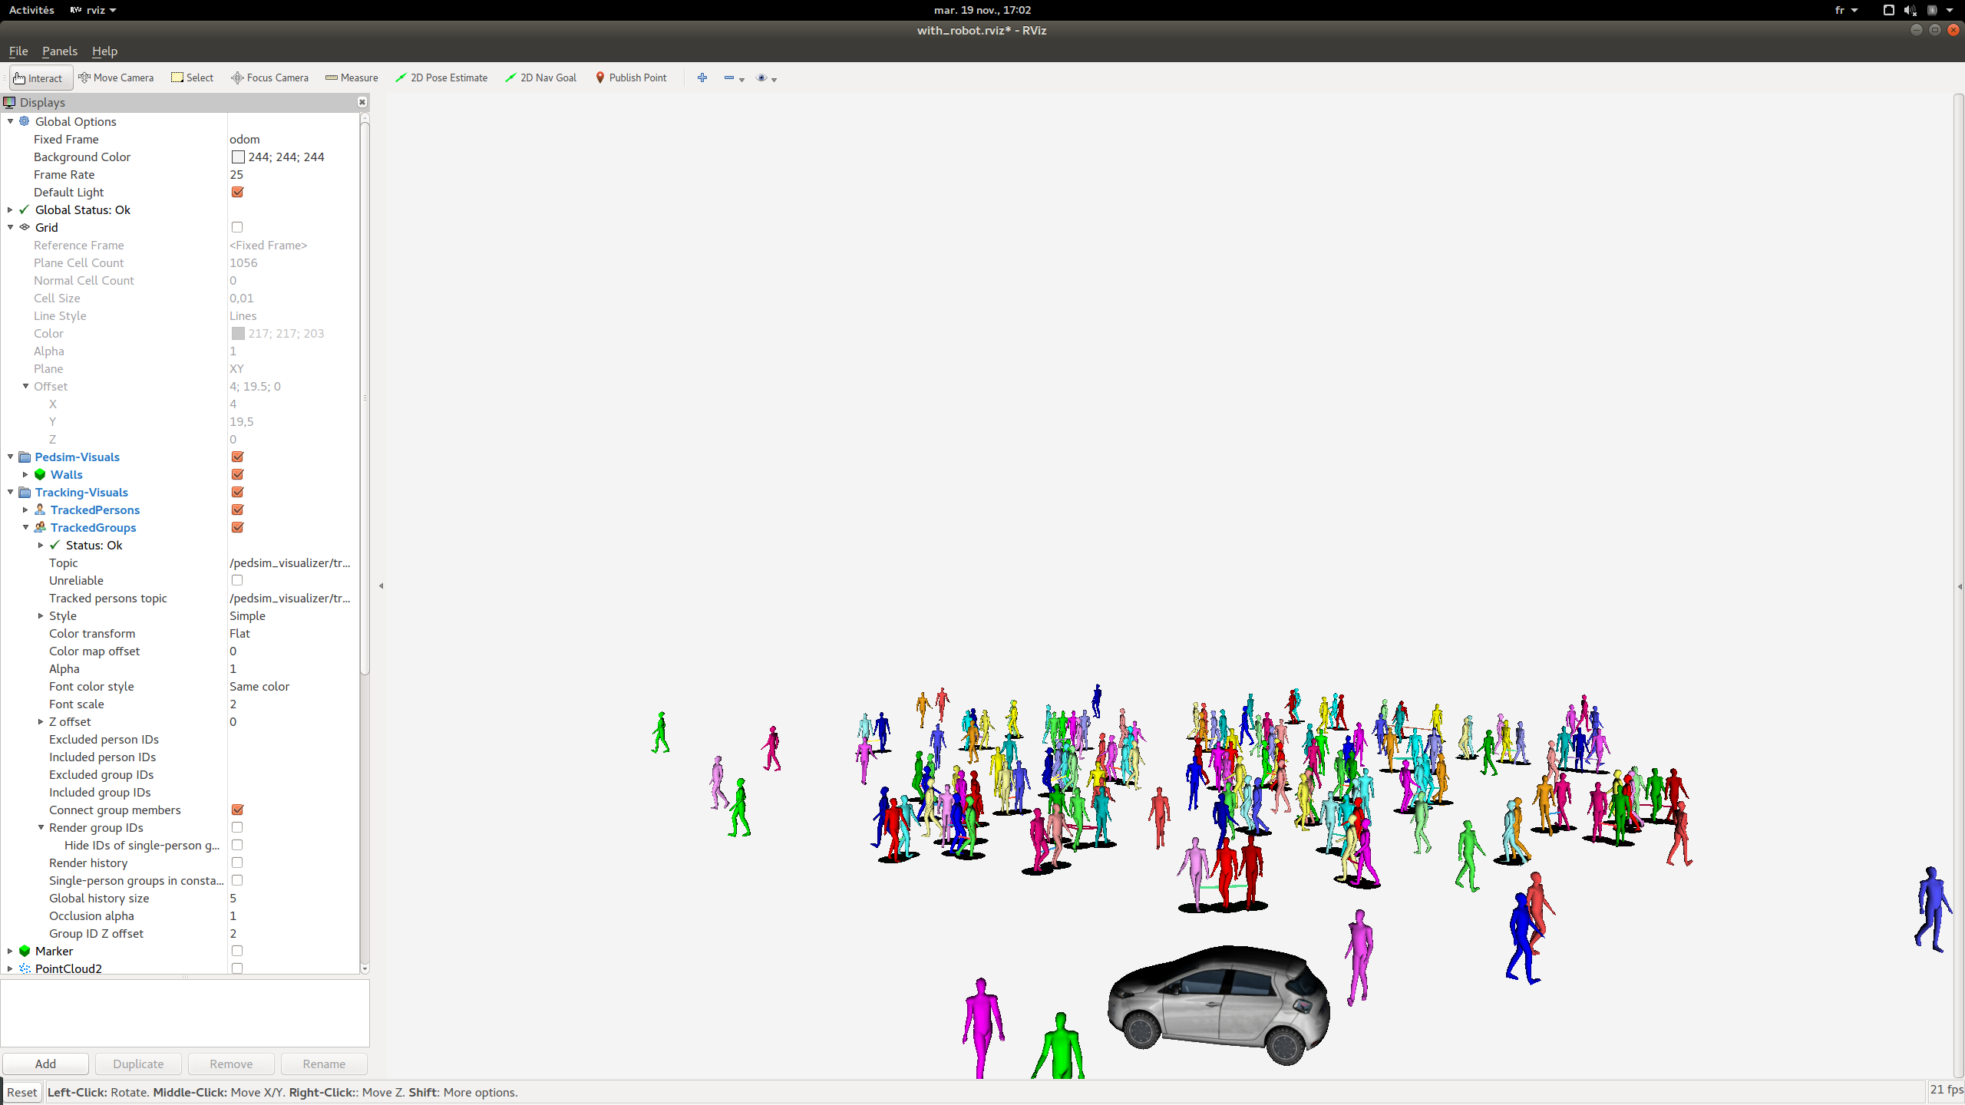Select the Interact tool
The image size is (1965, 1105).
pos(39,78)
